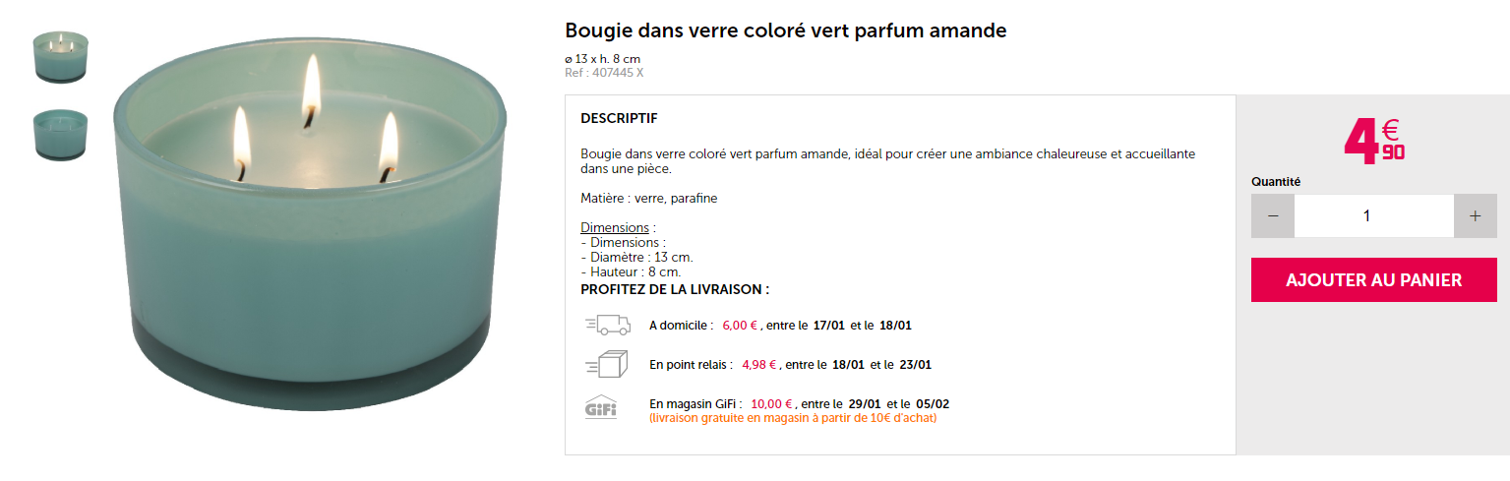Image resolution: width=1510 pixels, height=481 pixels.
Task: Click the 10,00 € in-store delivery price
Action: [x=771, y=404]
